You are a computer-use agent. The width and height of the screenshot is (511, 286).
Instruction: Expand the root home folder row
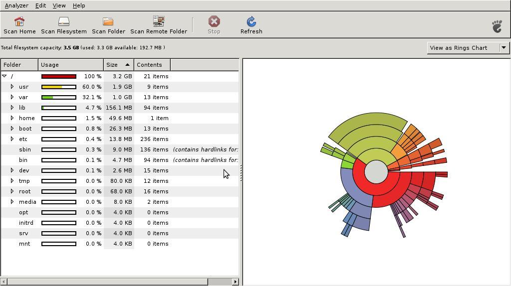12,191
